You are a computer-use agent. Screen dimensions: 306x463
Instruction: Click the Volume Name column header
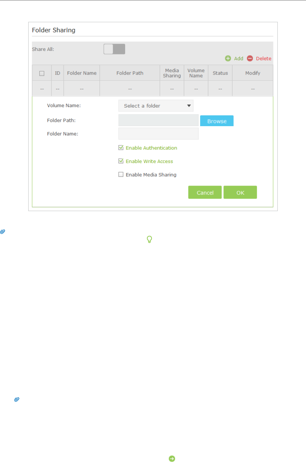[x=196, y=73]
